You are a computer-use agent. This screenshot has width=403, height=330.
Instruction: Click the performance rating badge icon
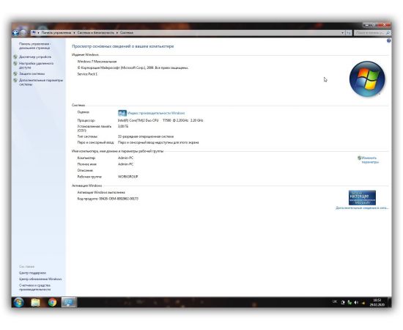pyautogui.click(x=122, y=113)
